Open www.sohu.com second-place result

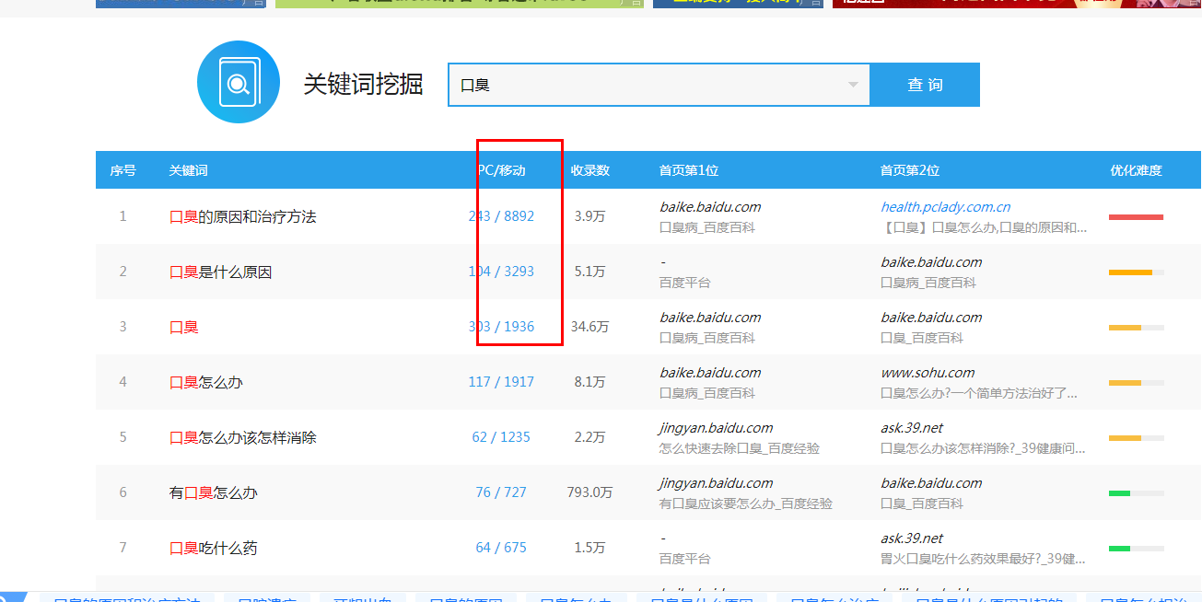click(928, 373)
